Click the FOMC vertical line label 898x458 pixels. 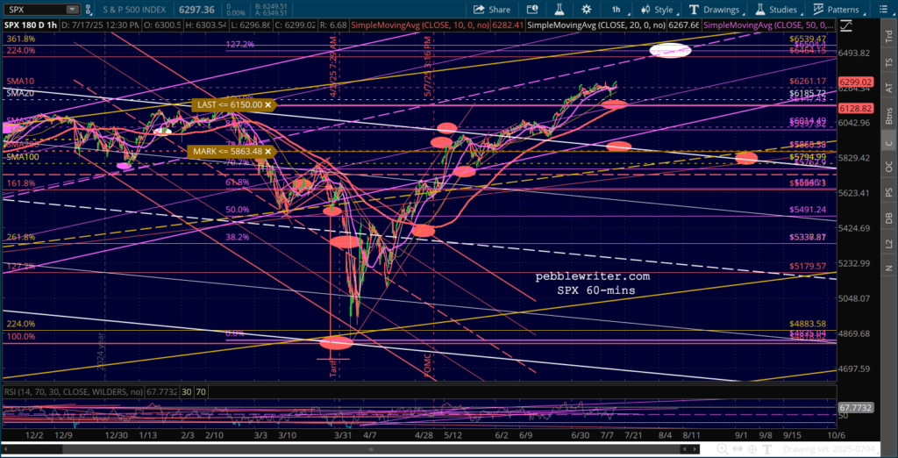tap(427, 363)
